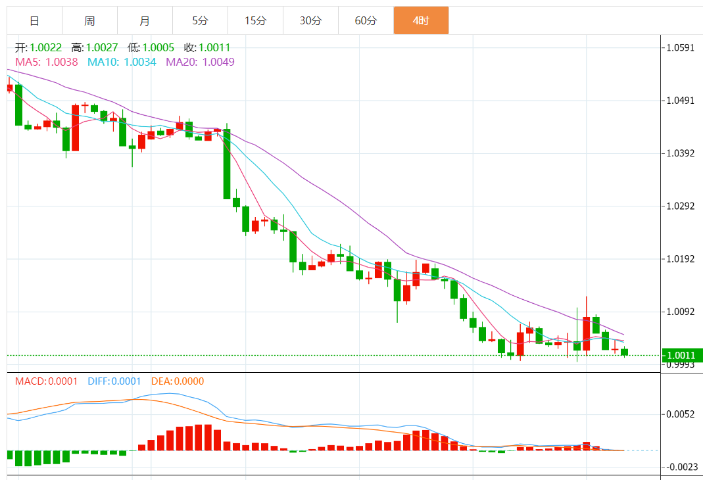Open the 月 monthly chart tab
Image resolution: width=703 pixels, height=480 pixels.
click(x=145, y=20)
